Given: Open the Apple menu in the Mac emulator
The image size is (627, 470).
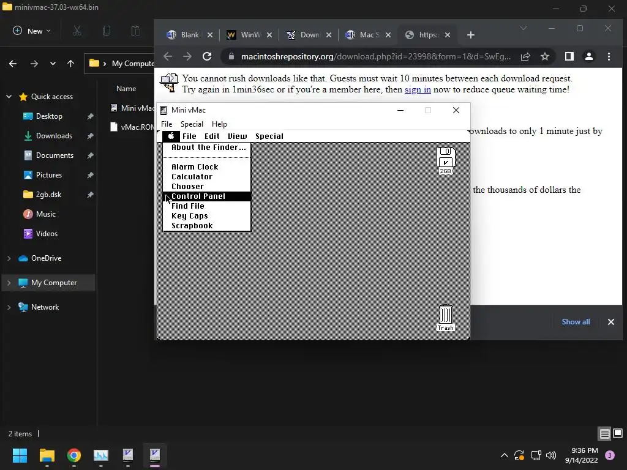Looking at the screenshot, I should [171, 136].
